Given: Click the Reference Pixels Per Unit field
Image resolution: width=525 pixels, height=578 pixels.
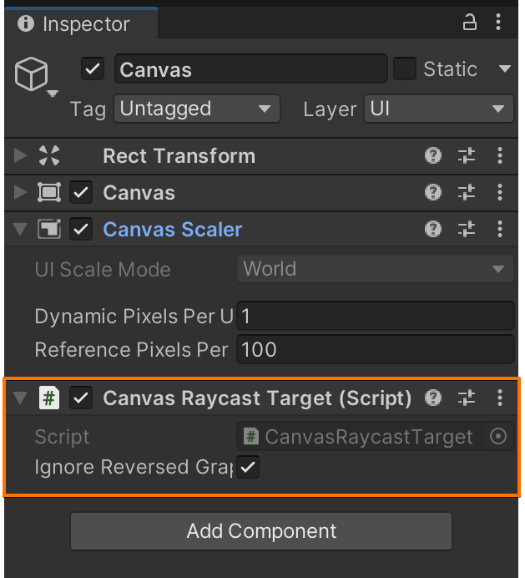Looking at the screenshot, I should coord(376,349).
